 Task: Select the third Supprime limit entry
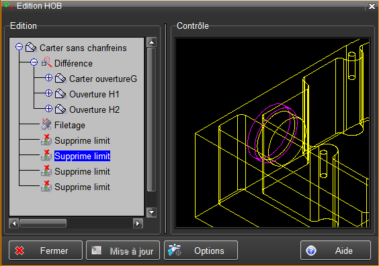point(82,171)
